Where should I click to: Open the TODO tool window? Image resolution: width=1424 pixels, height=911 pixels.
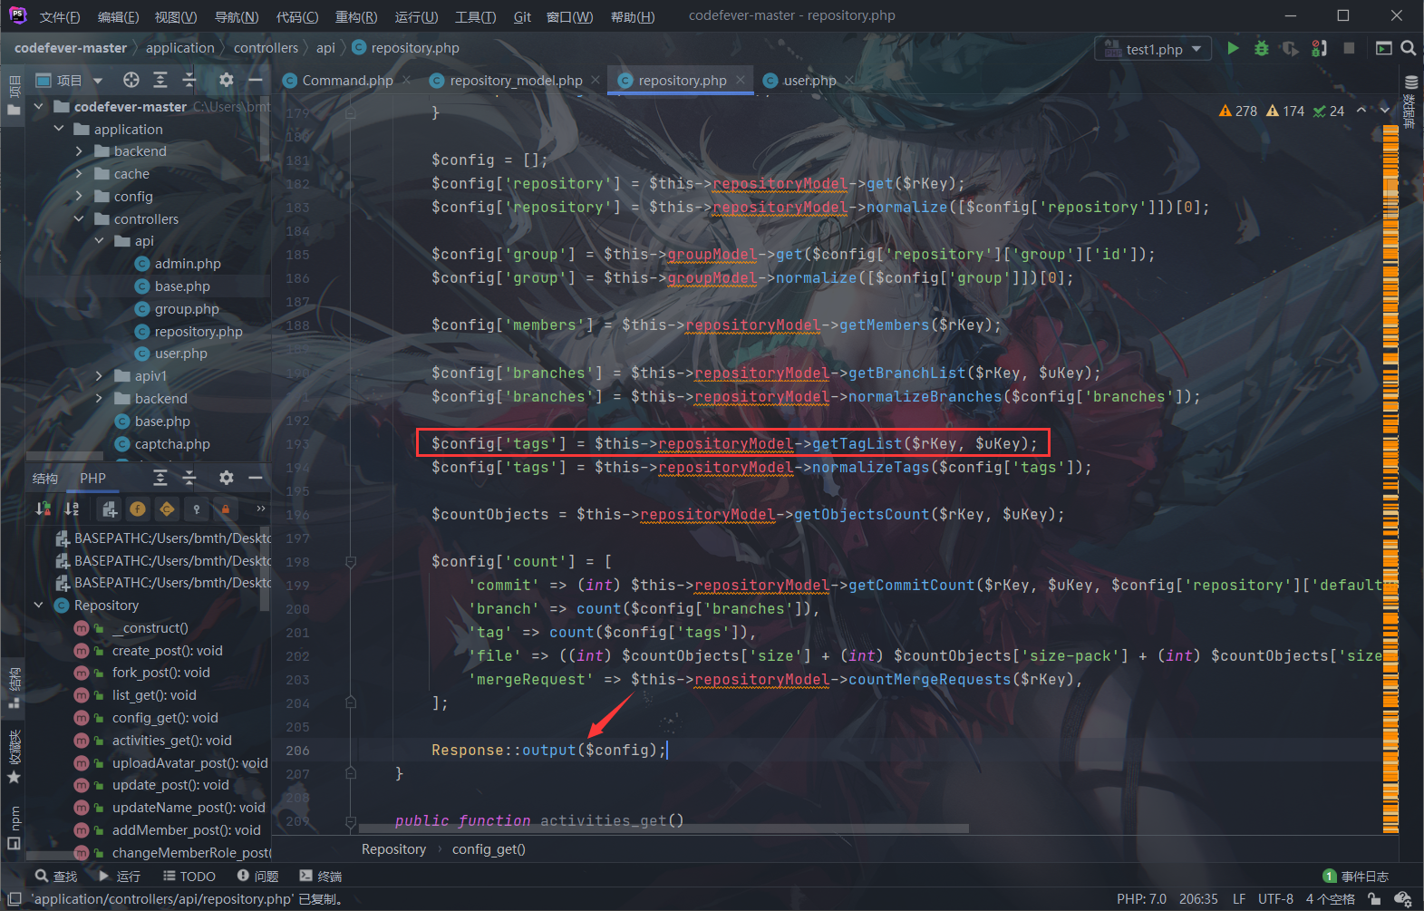189,877
